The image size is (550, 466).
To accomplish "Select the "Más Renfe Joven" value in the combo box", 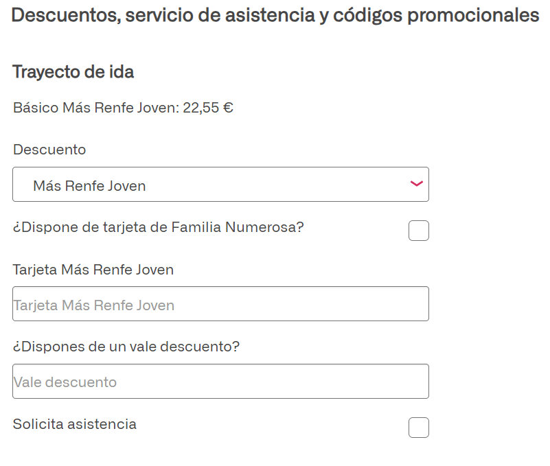I will (89, 186).
